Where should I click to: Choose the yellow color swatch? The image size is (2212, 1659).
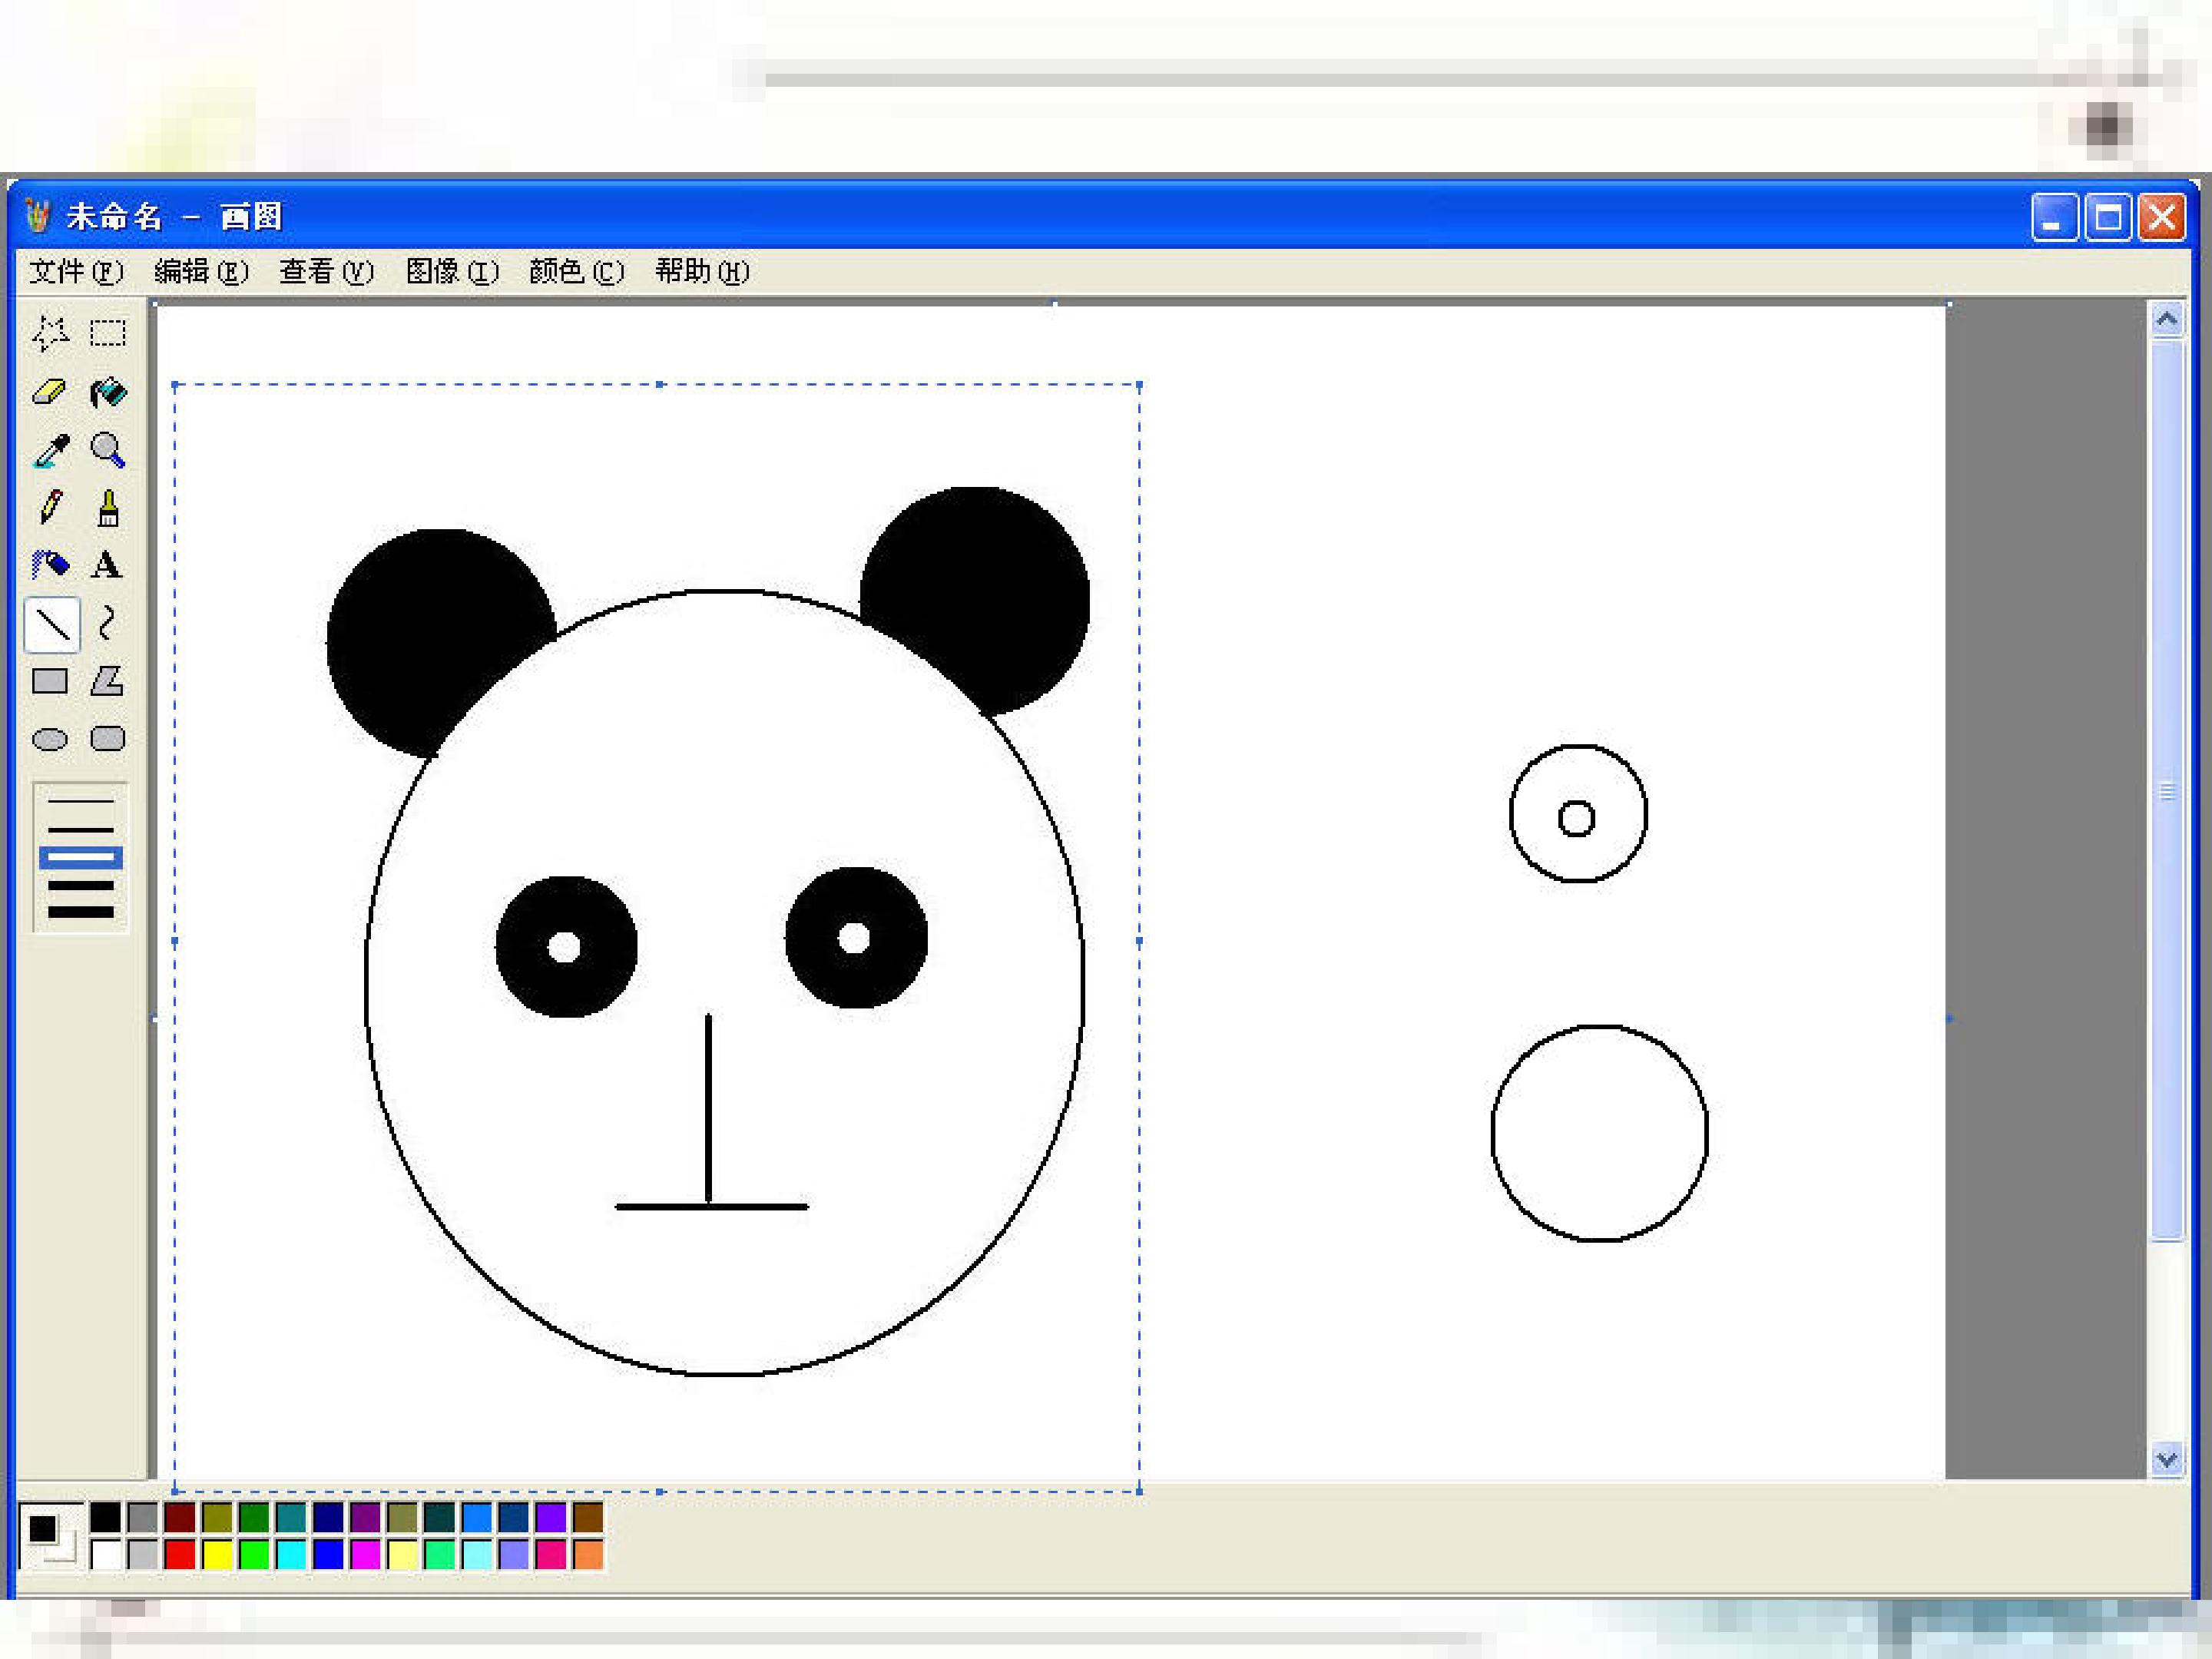click(x=217, y=1554)
